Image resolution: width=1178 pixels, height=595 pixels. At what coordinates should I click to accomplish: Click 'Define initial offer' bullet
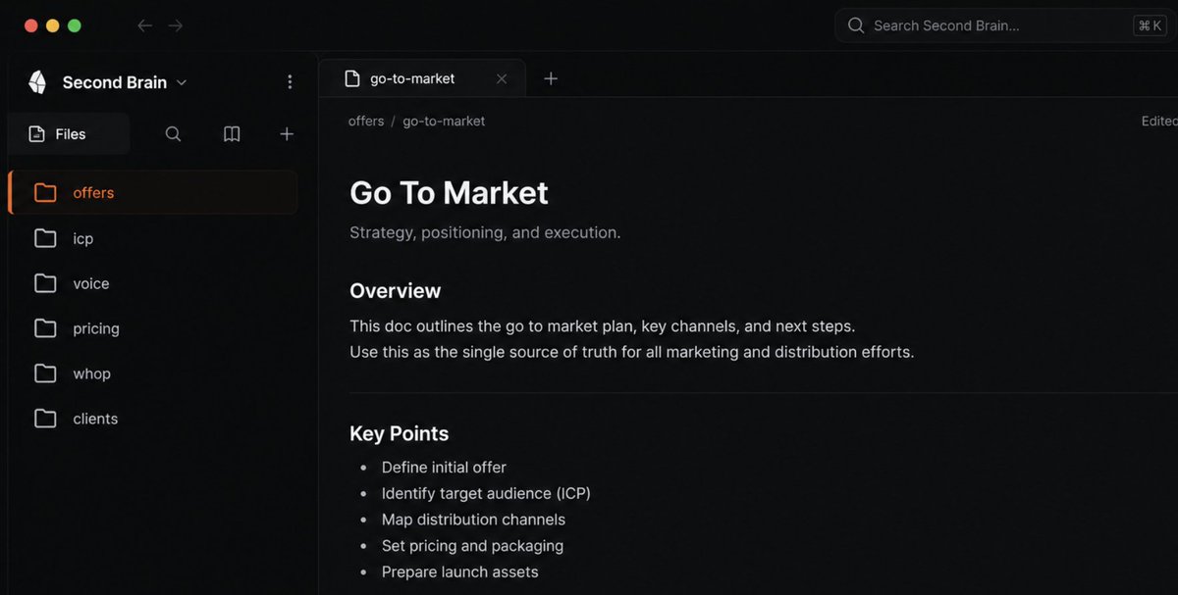(444, 468)
